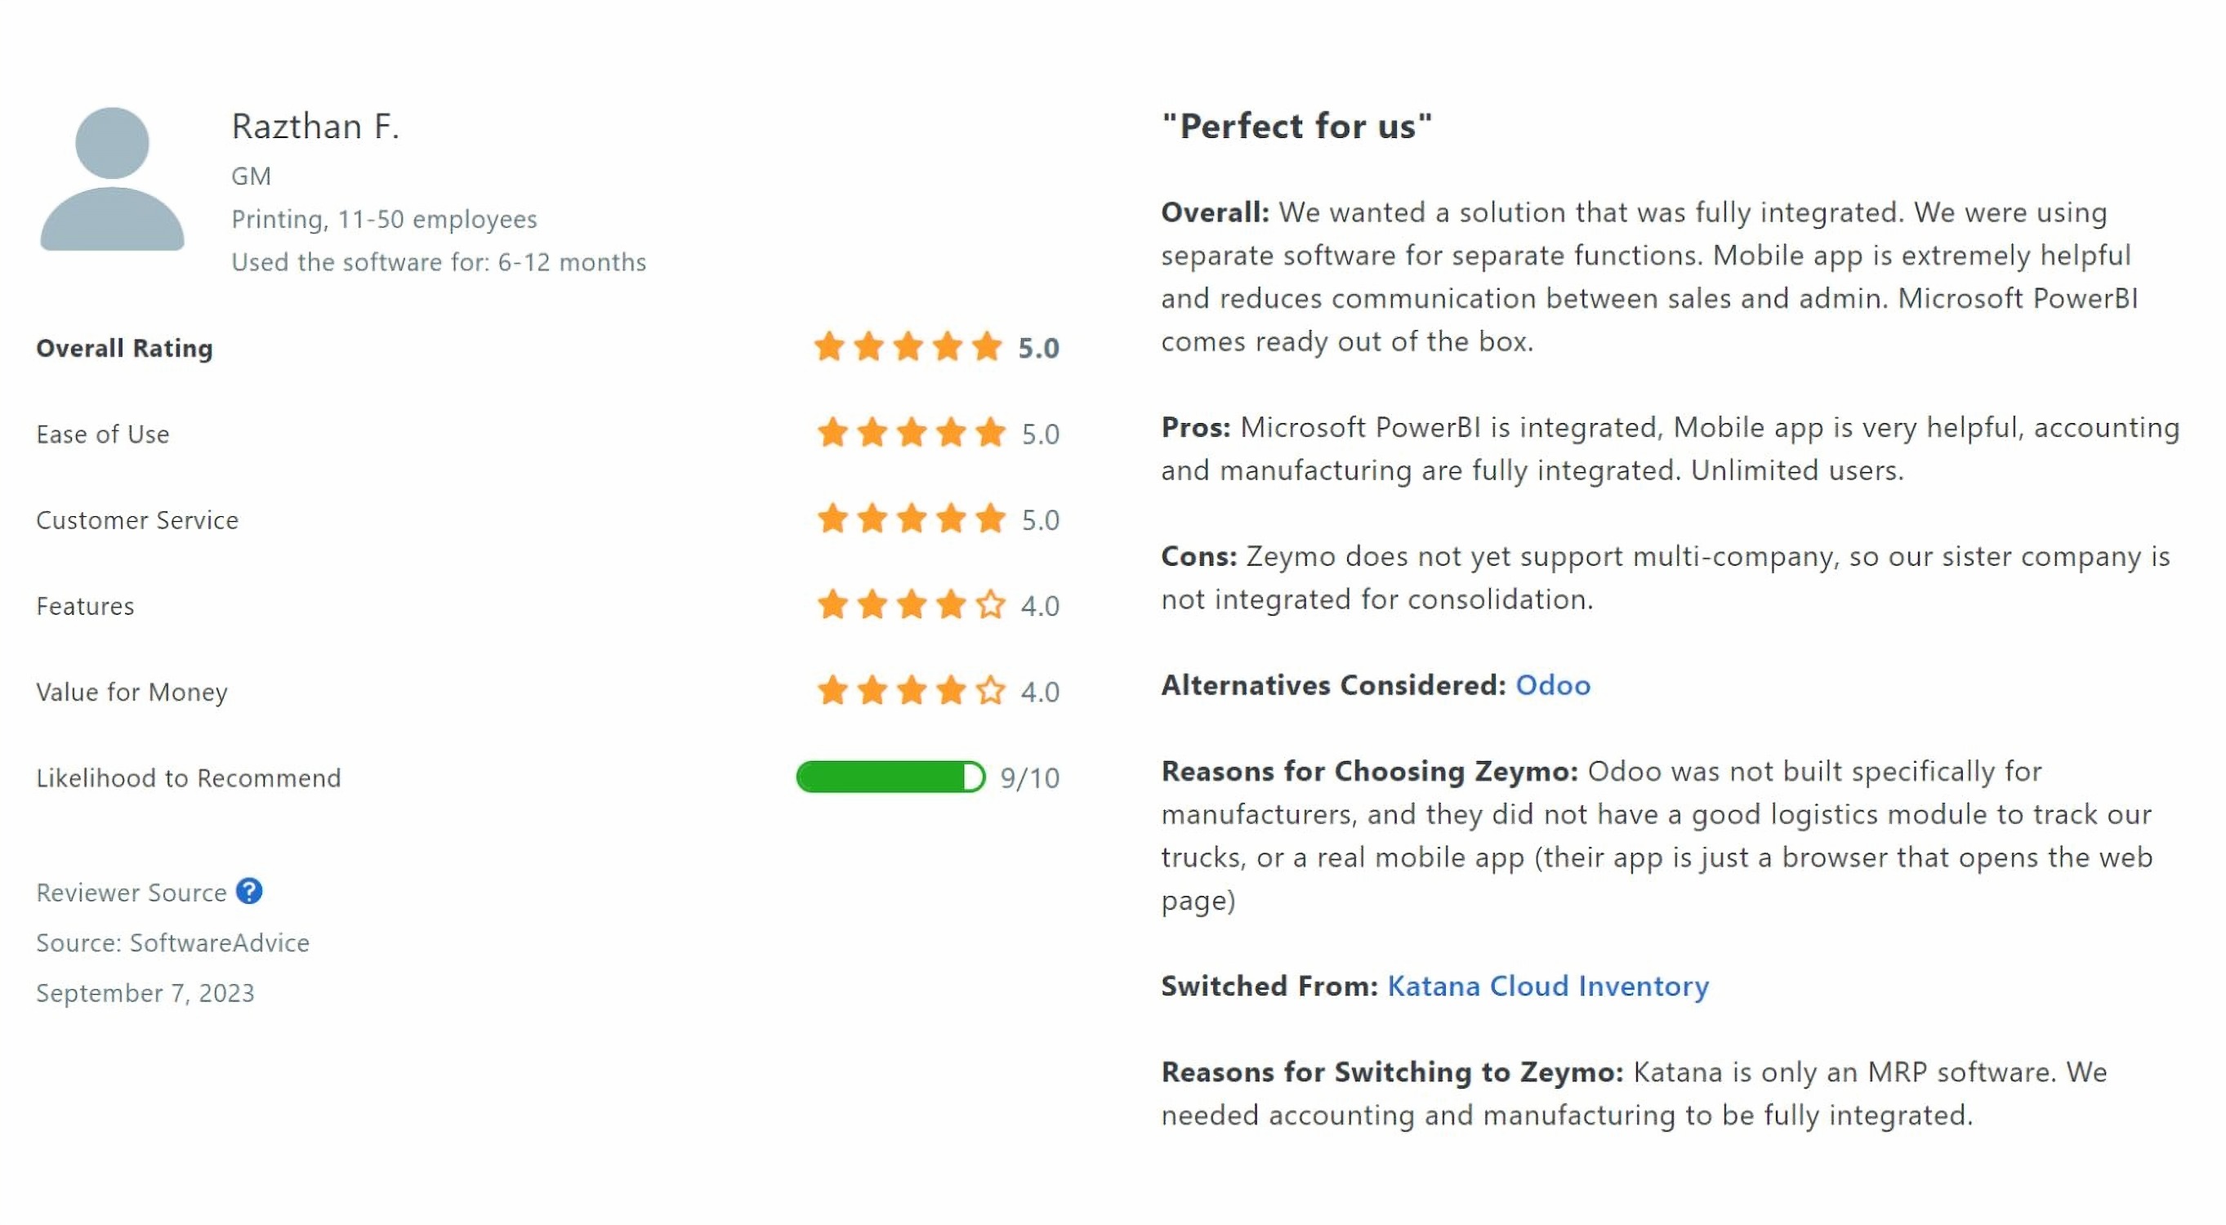Click the Source: SoftwareAdvice text

coord(173,942)
